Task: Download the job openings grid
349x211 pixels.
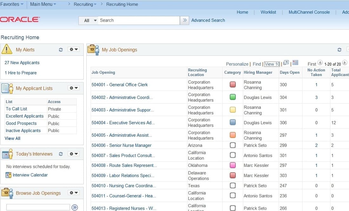Action: click(295, 63)
